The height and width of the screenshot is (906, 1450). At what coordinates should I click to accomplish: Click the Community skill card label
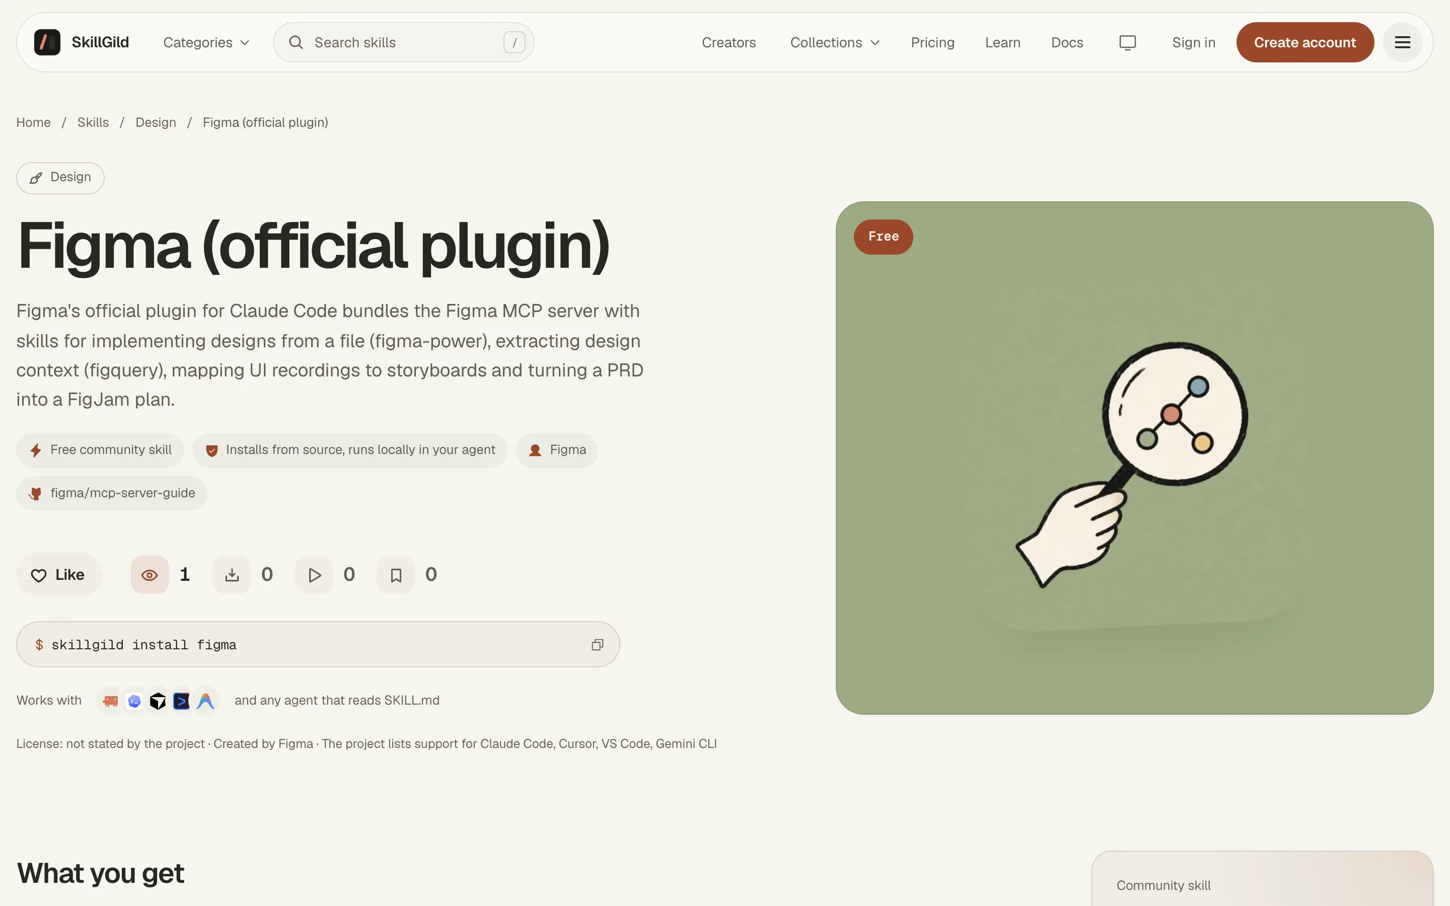pos(1164,886)
